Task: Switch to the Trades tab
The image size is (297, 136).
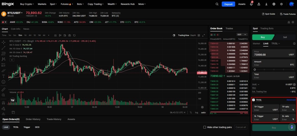Action: coord(229,28)
